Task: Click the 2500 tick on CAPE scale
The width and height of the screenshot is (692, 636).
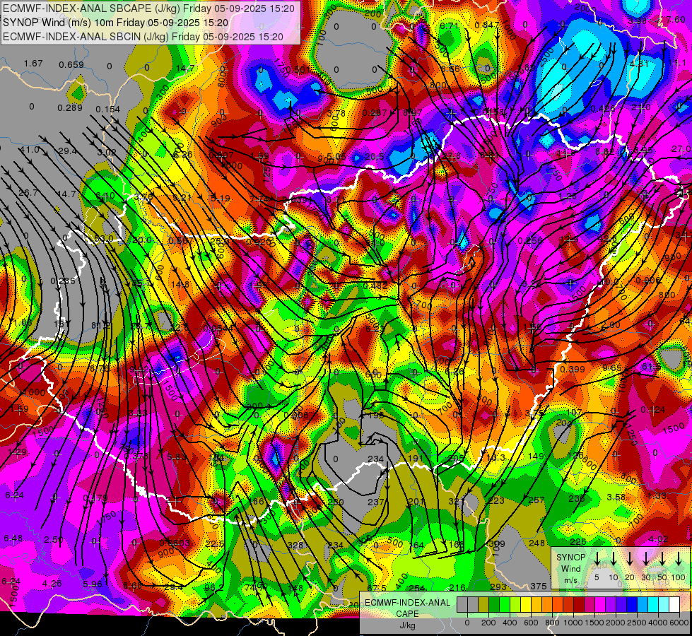Action: 637,623
